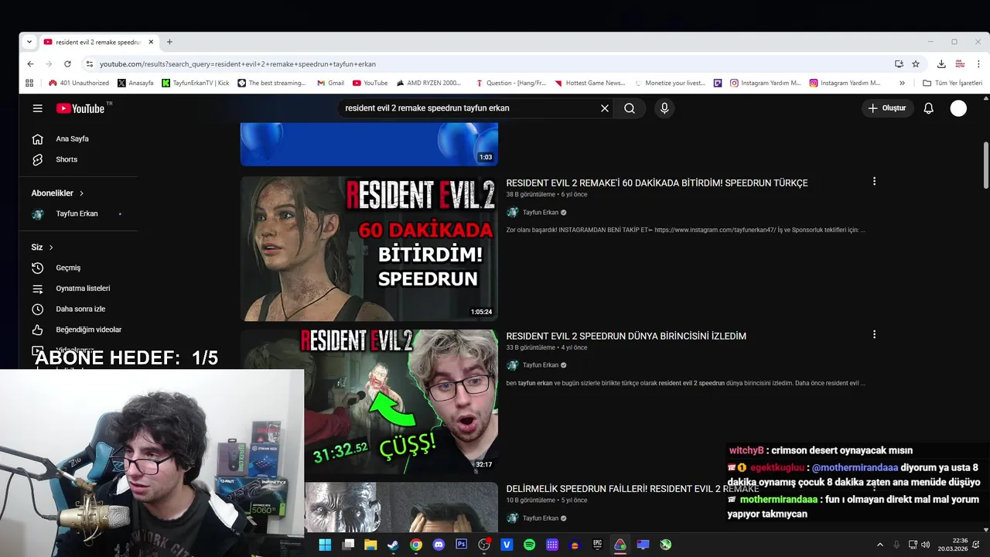
Task: Open Photoshop from the taskbar
Action: [x=462, y=545]
